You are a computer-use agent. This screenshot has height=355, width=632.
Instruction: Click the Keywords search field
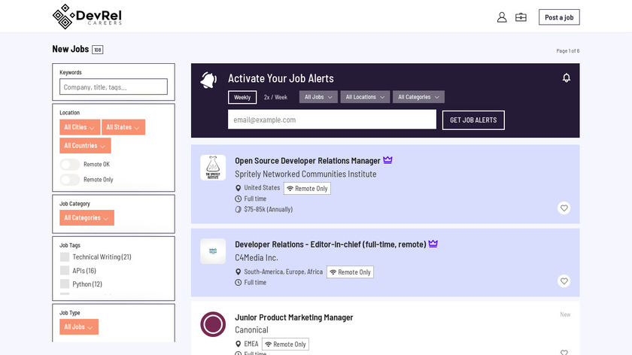(x=114, y=86)
